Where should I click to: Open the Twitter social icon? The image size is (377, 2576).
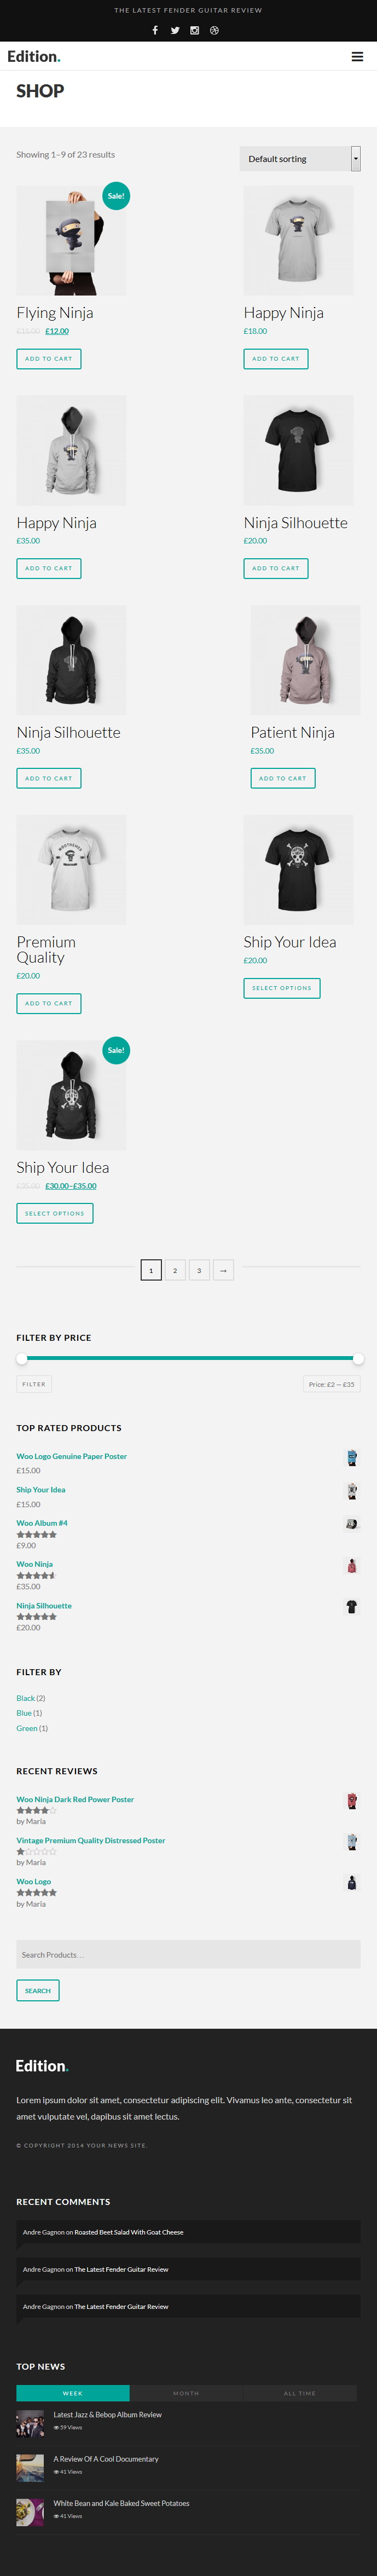point(175,30)
